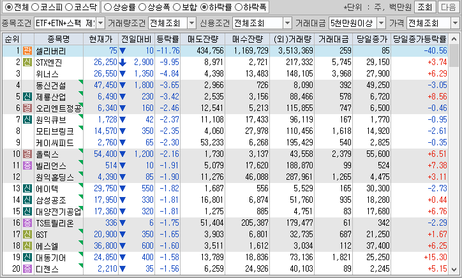Click the 신 badge icon beside STX엔진
This screenshot has width=462, height=278.
tap(27, 62)
